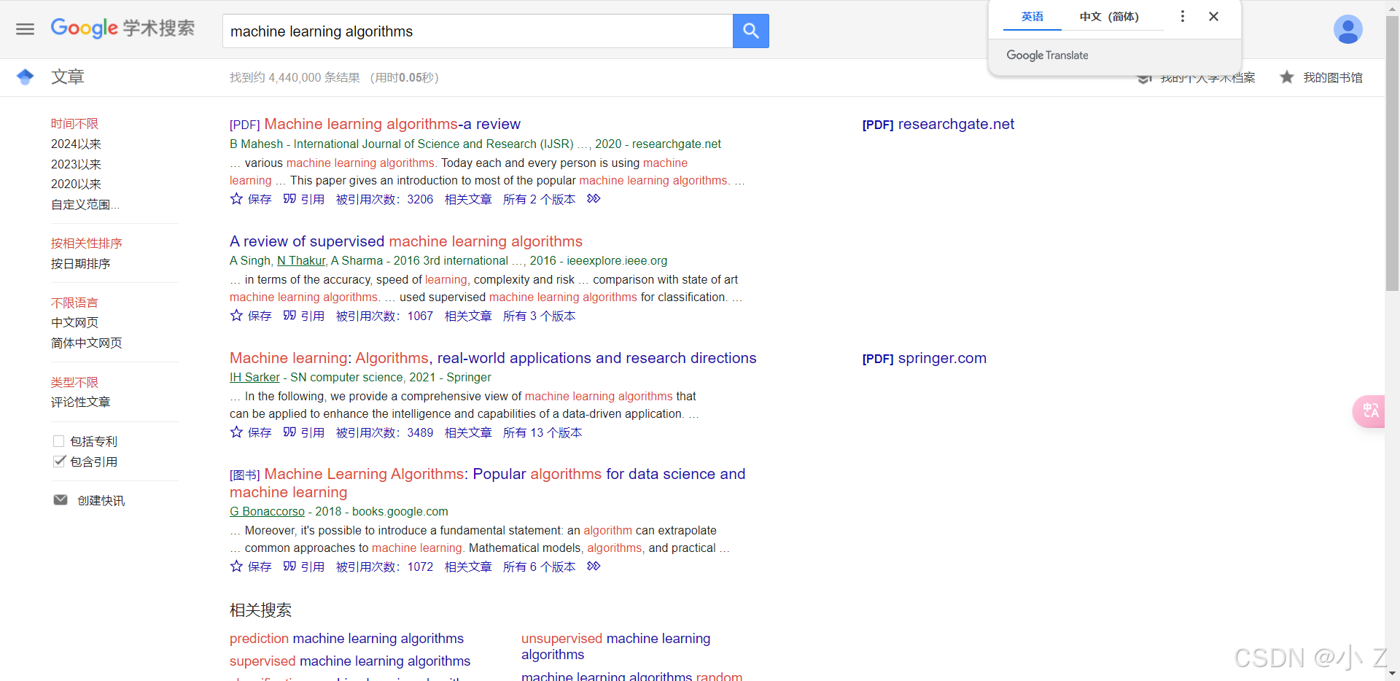Open 'Machine Learning Algorithms: Popular algorithms' book link

(487, 483)
